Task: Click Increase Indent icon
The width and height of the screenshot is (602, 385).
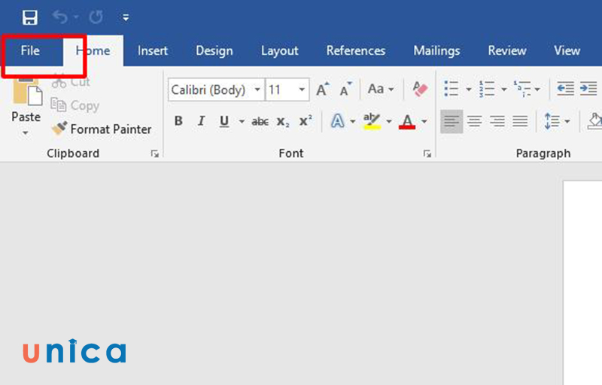Action: click(588, 89)
